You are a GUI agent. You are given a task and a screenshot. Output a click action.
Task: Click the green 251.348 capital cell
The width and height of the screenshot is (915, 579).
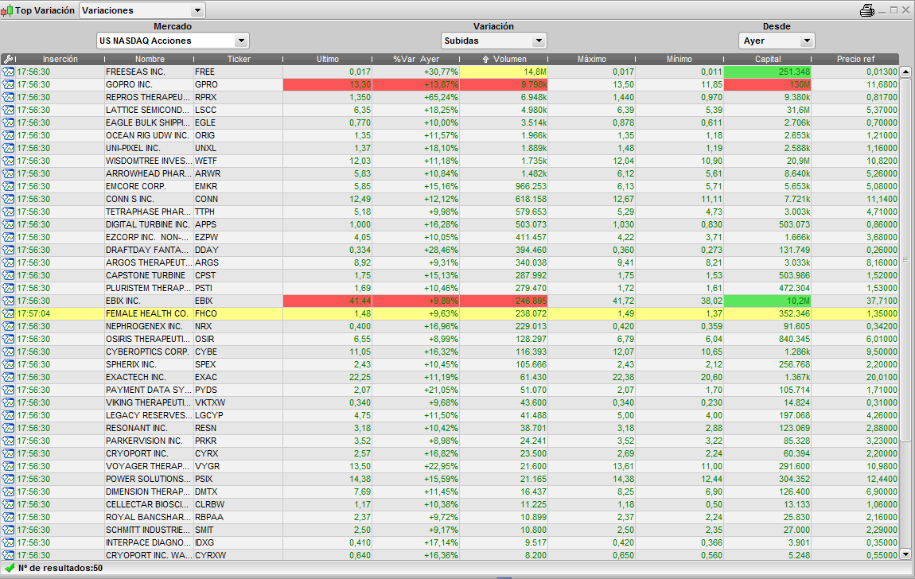coord(767,72)
